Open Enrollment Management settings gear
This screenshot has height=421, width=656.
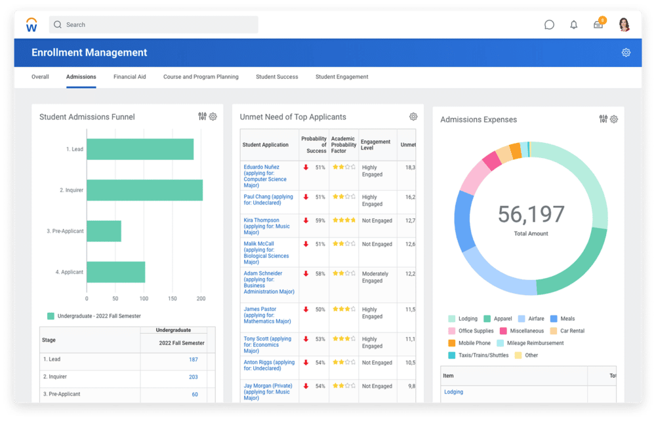[626, 52]
